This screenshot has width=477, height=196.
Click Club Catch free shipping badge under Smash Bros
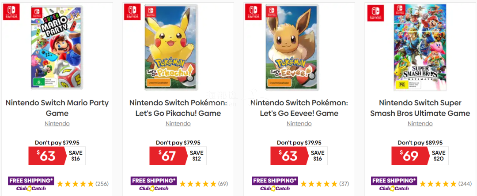coord(394,184)
